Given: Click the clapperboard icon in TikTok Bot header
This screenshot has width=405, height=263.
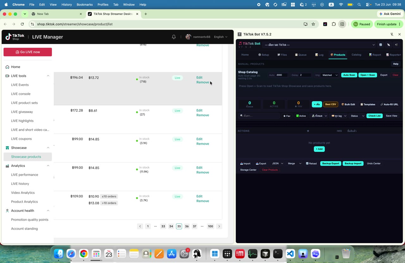Looking at the screenshot, I should 396,45.
